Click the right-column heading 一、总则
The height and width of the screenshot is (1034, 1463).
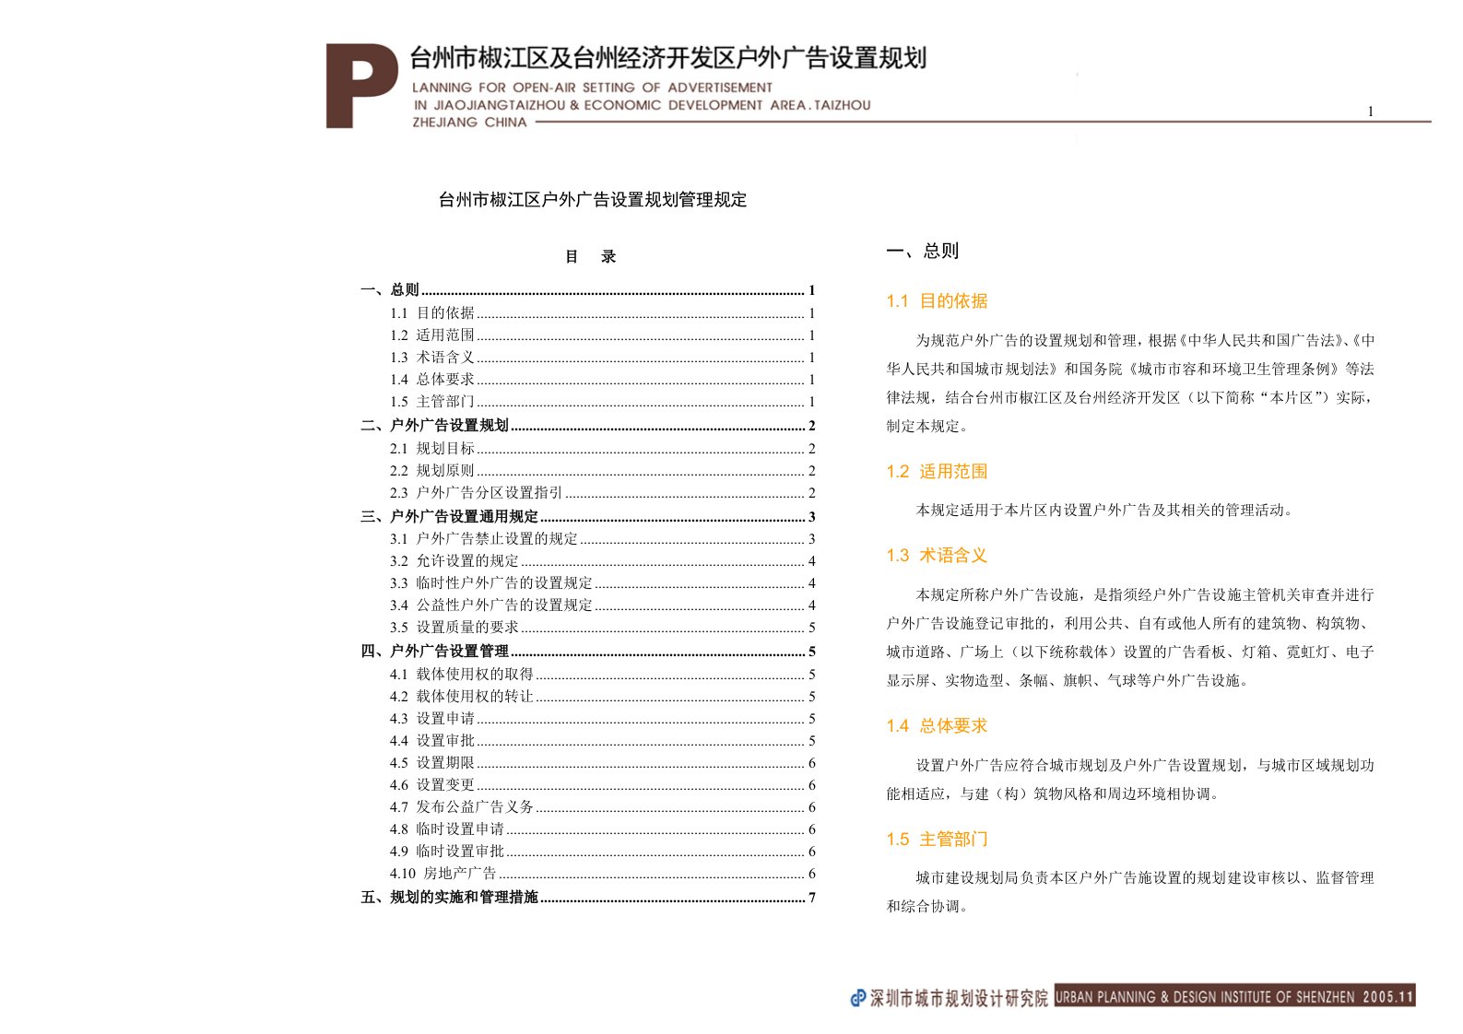[x=923, y=251]
